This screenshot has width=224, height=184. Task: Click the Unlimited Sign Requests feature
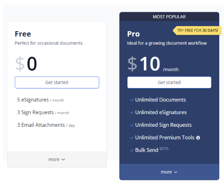click(x=163, y=125)
